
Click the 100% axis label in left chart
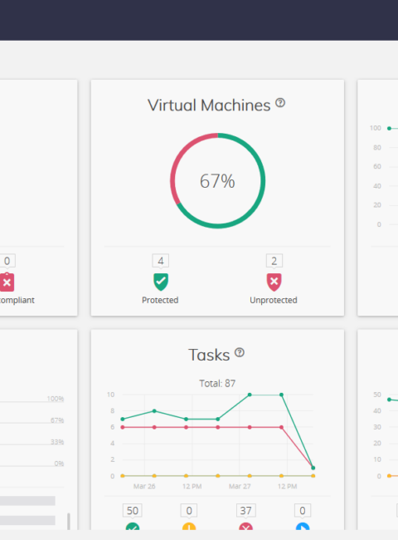(x=56, y=399)
